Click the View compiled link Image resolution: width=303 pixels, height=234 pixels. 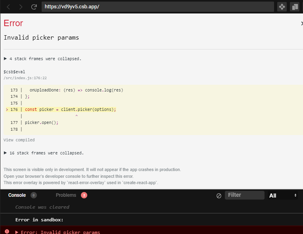tap(19, 140)
